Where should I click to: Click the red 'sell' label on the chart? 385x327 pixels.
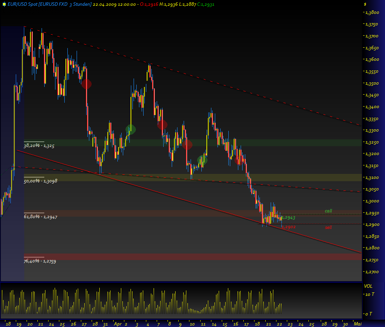[x=328, y=227]
